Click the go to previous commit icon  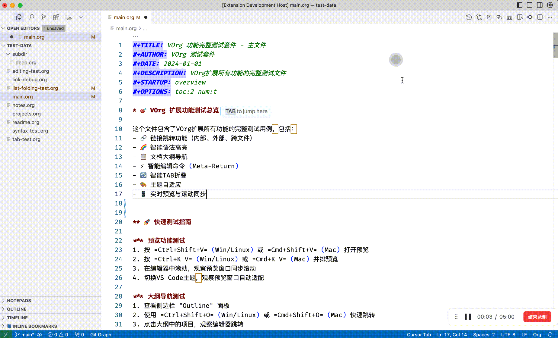[530, 17]
